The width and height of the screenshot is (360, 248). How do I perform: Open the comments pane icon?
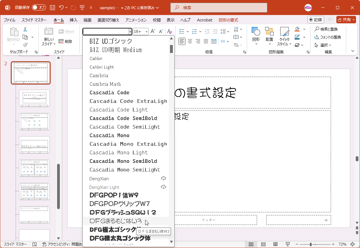[330, 20]
